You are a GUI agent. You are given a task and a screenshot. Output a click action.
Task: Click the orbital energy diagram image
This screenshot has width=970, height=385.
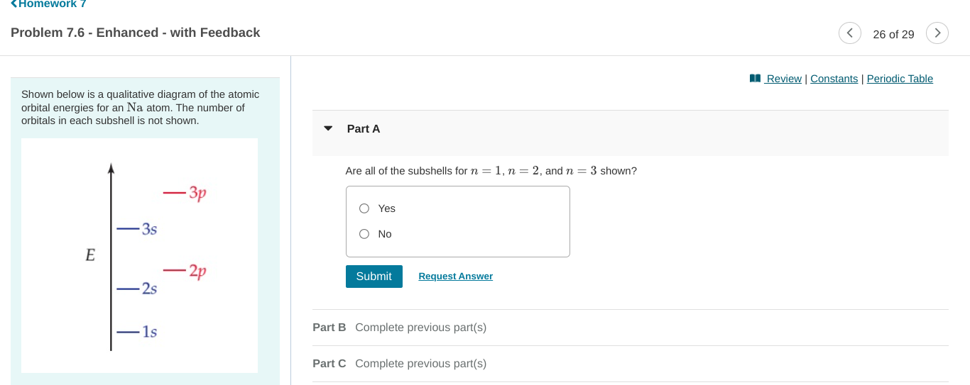click(139, 255)
